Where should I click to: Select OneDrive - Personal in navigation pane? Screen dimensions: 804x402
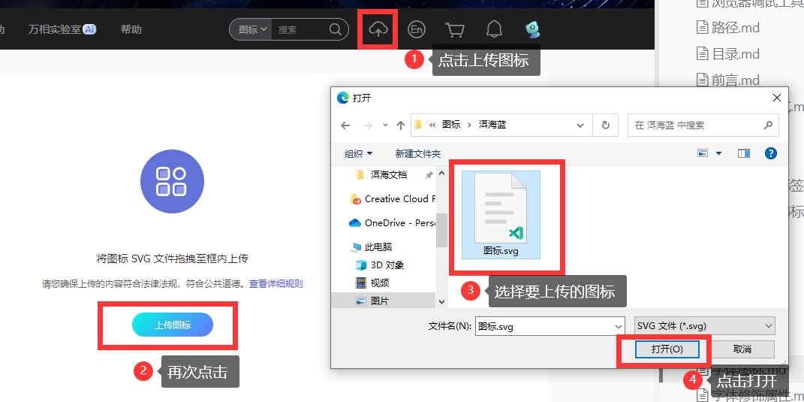(x=393, y=223)
